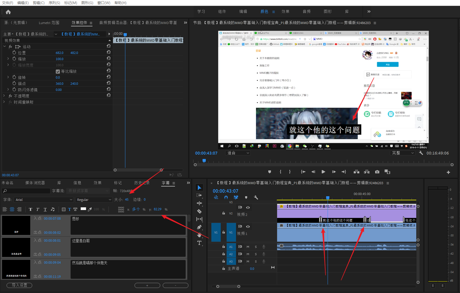Expand the 缩放 property
460x293 pixels.
(8, 59)
